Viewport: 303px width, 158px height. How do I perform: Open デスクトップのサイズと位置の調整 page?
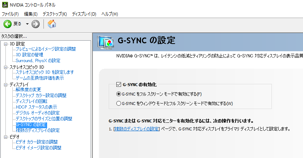(x=44, y=119)
